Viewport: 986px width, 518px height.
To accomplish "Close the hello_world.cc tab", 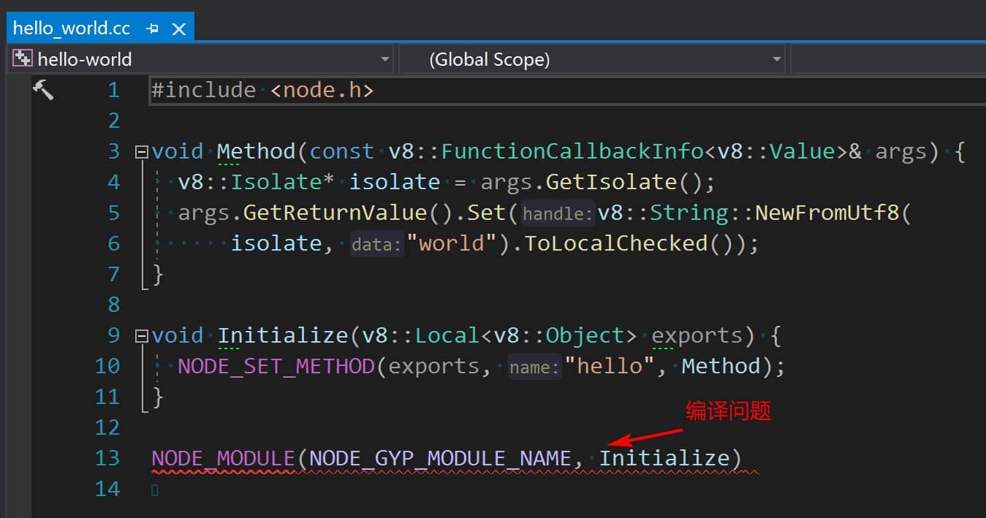I will (x=178, y=29).
